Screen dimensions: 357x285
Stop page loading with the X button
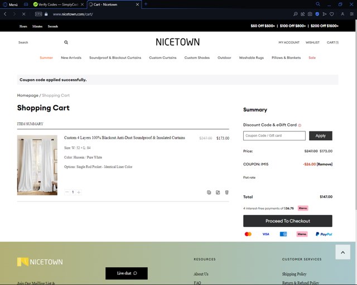click(23, 14)
